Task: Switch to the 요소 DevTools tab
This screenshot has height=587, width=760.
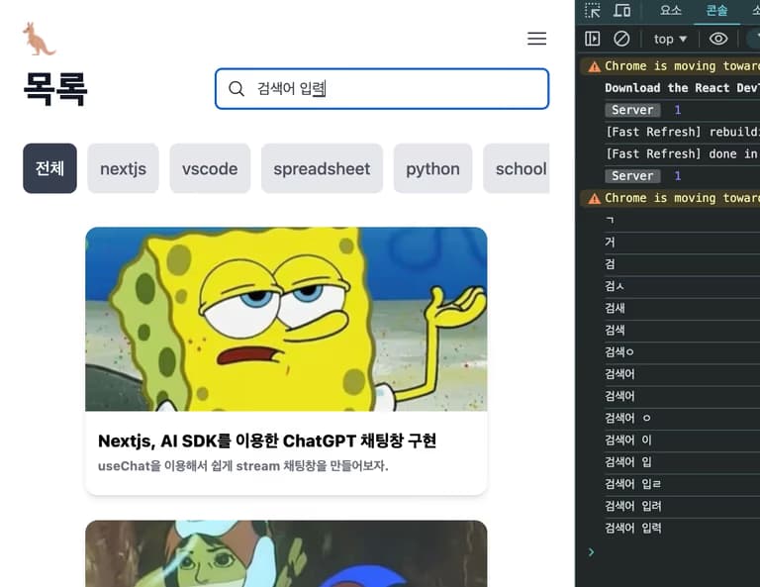Action: click(671, 10)
